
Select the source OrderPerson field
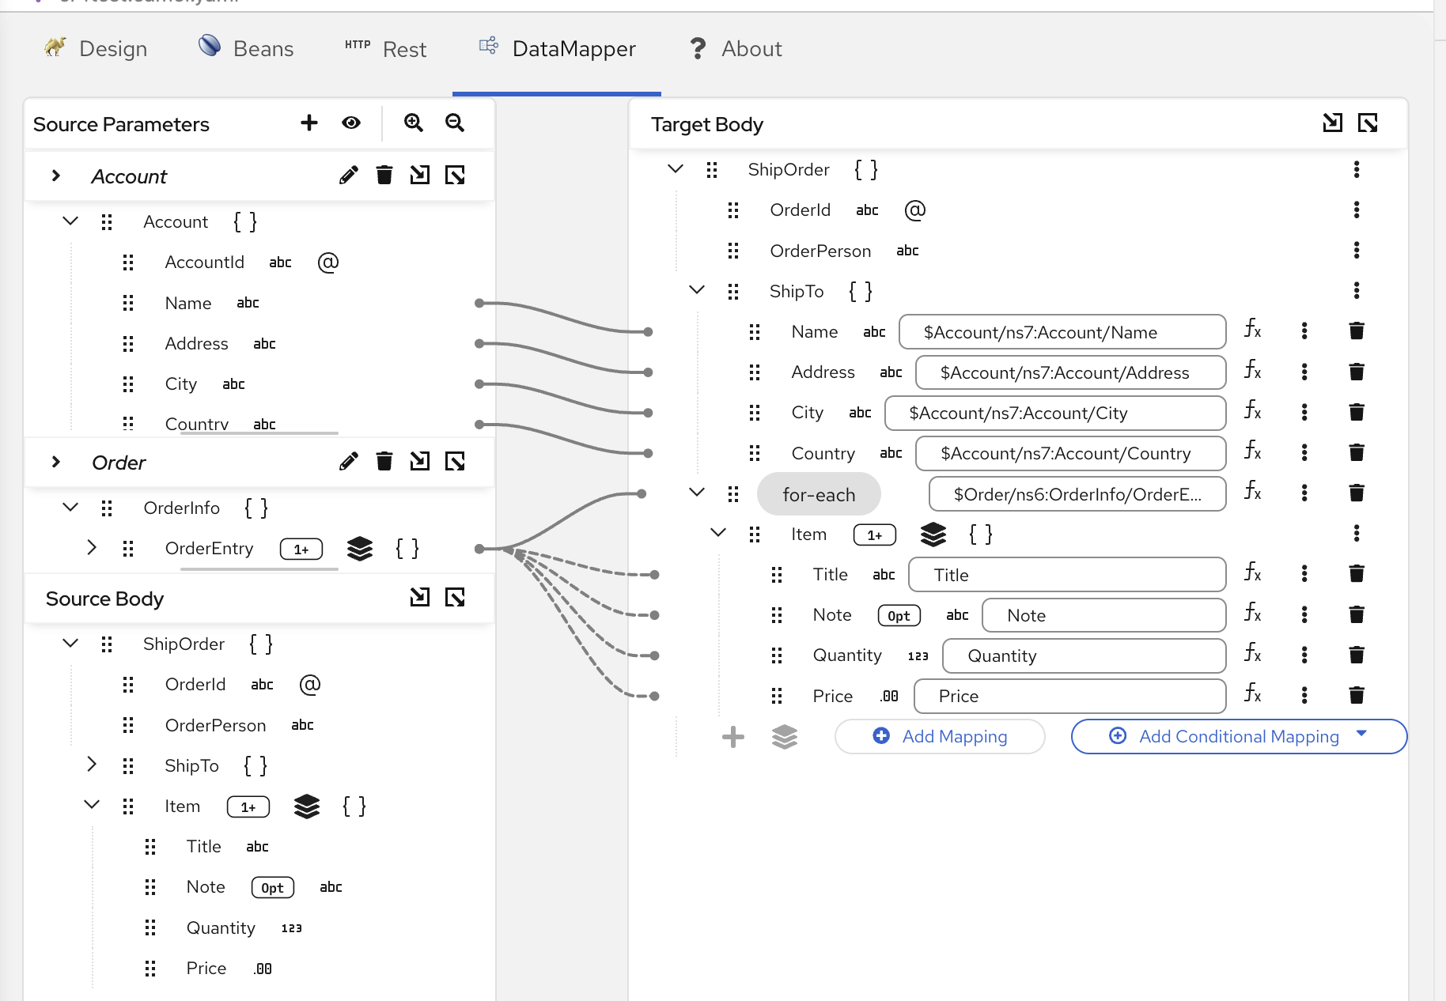[215, 725]
